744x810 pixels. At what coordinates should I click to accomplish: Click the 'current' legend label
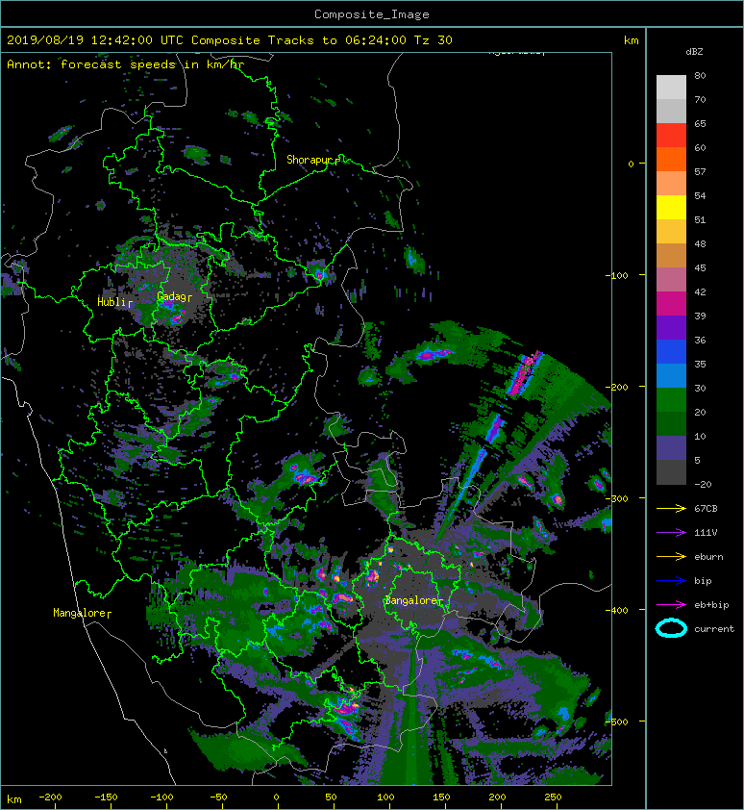pyautogui.click(x=714, y=629)
